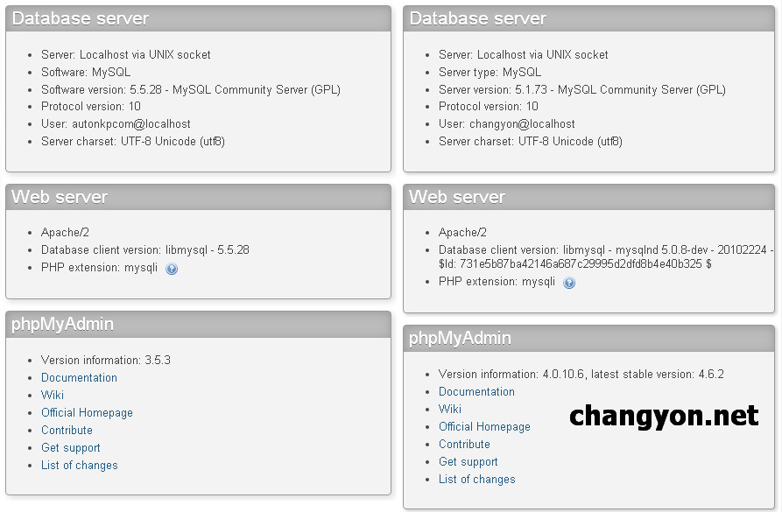Click the phpMyAdmin header above version 4.0.10.6
The width and height of the screenshot is (782, 512).
pos(461,338)
